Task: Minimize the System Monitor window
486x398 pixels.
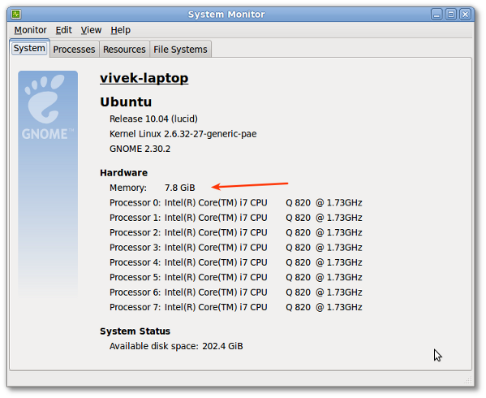Action: click(x=437, y=15)
